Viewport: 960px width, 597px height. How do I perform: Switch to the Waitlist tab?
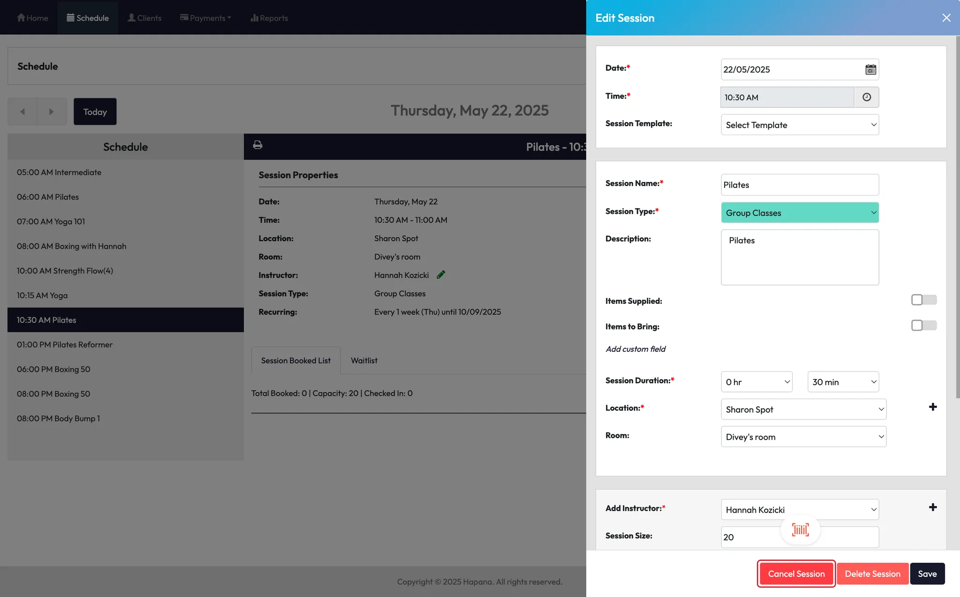[x=364, y=361]
